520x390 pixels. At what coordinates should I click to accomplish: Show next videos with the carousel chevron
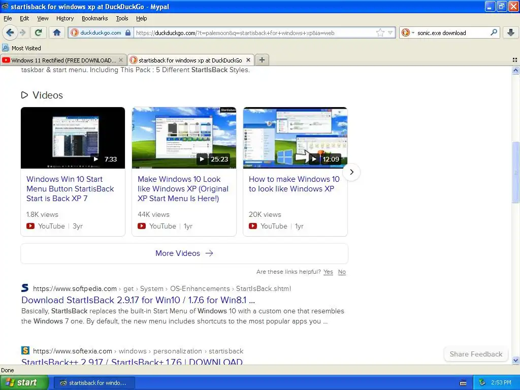351,172
